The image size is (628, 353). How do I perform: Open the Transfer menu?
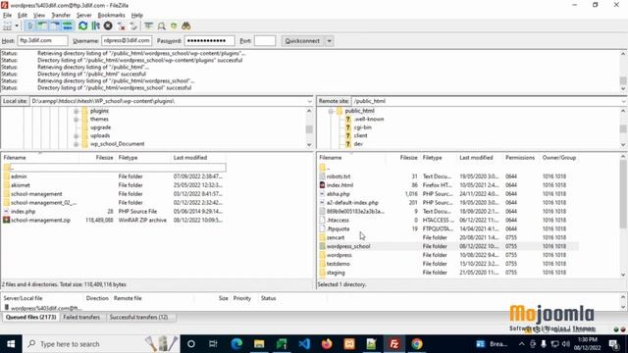(61, 15)
